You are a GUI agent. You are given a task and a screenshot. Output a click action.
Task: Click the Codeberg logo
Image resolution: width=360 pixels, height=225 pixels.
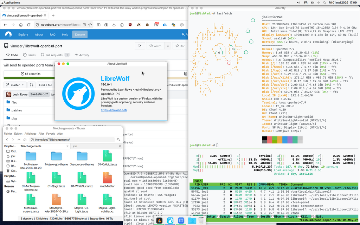pos(8,34)
